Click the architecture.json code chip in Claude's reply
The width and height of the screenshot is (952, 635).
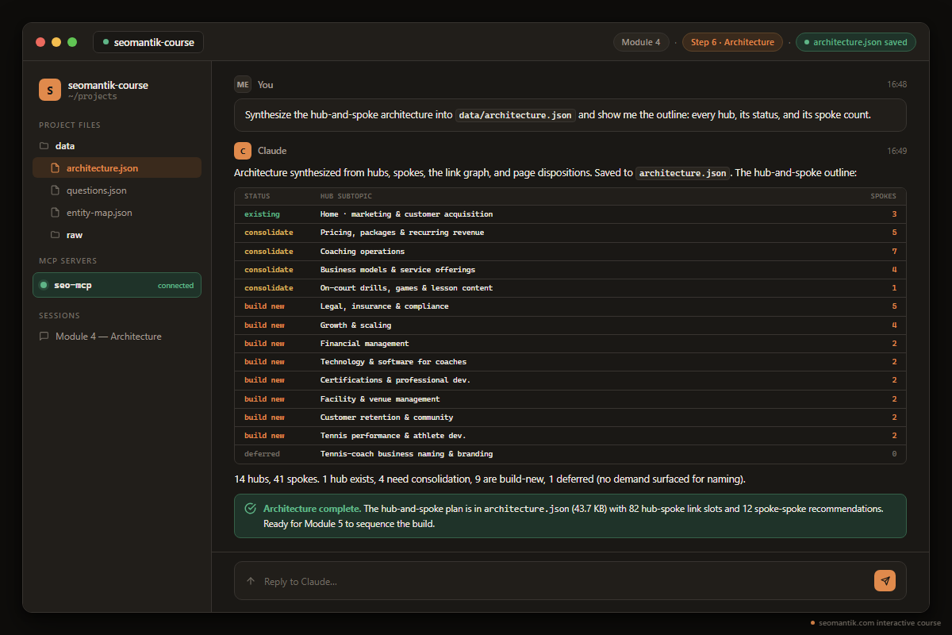tap(683, 173)
